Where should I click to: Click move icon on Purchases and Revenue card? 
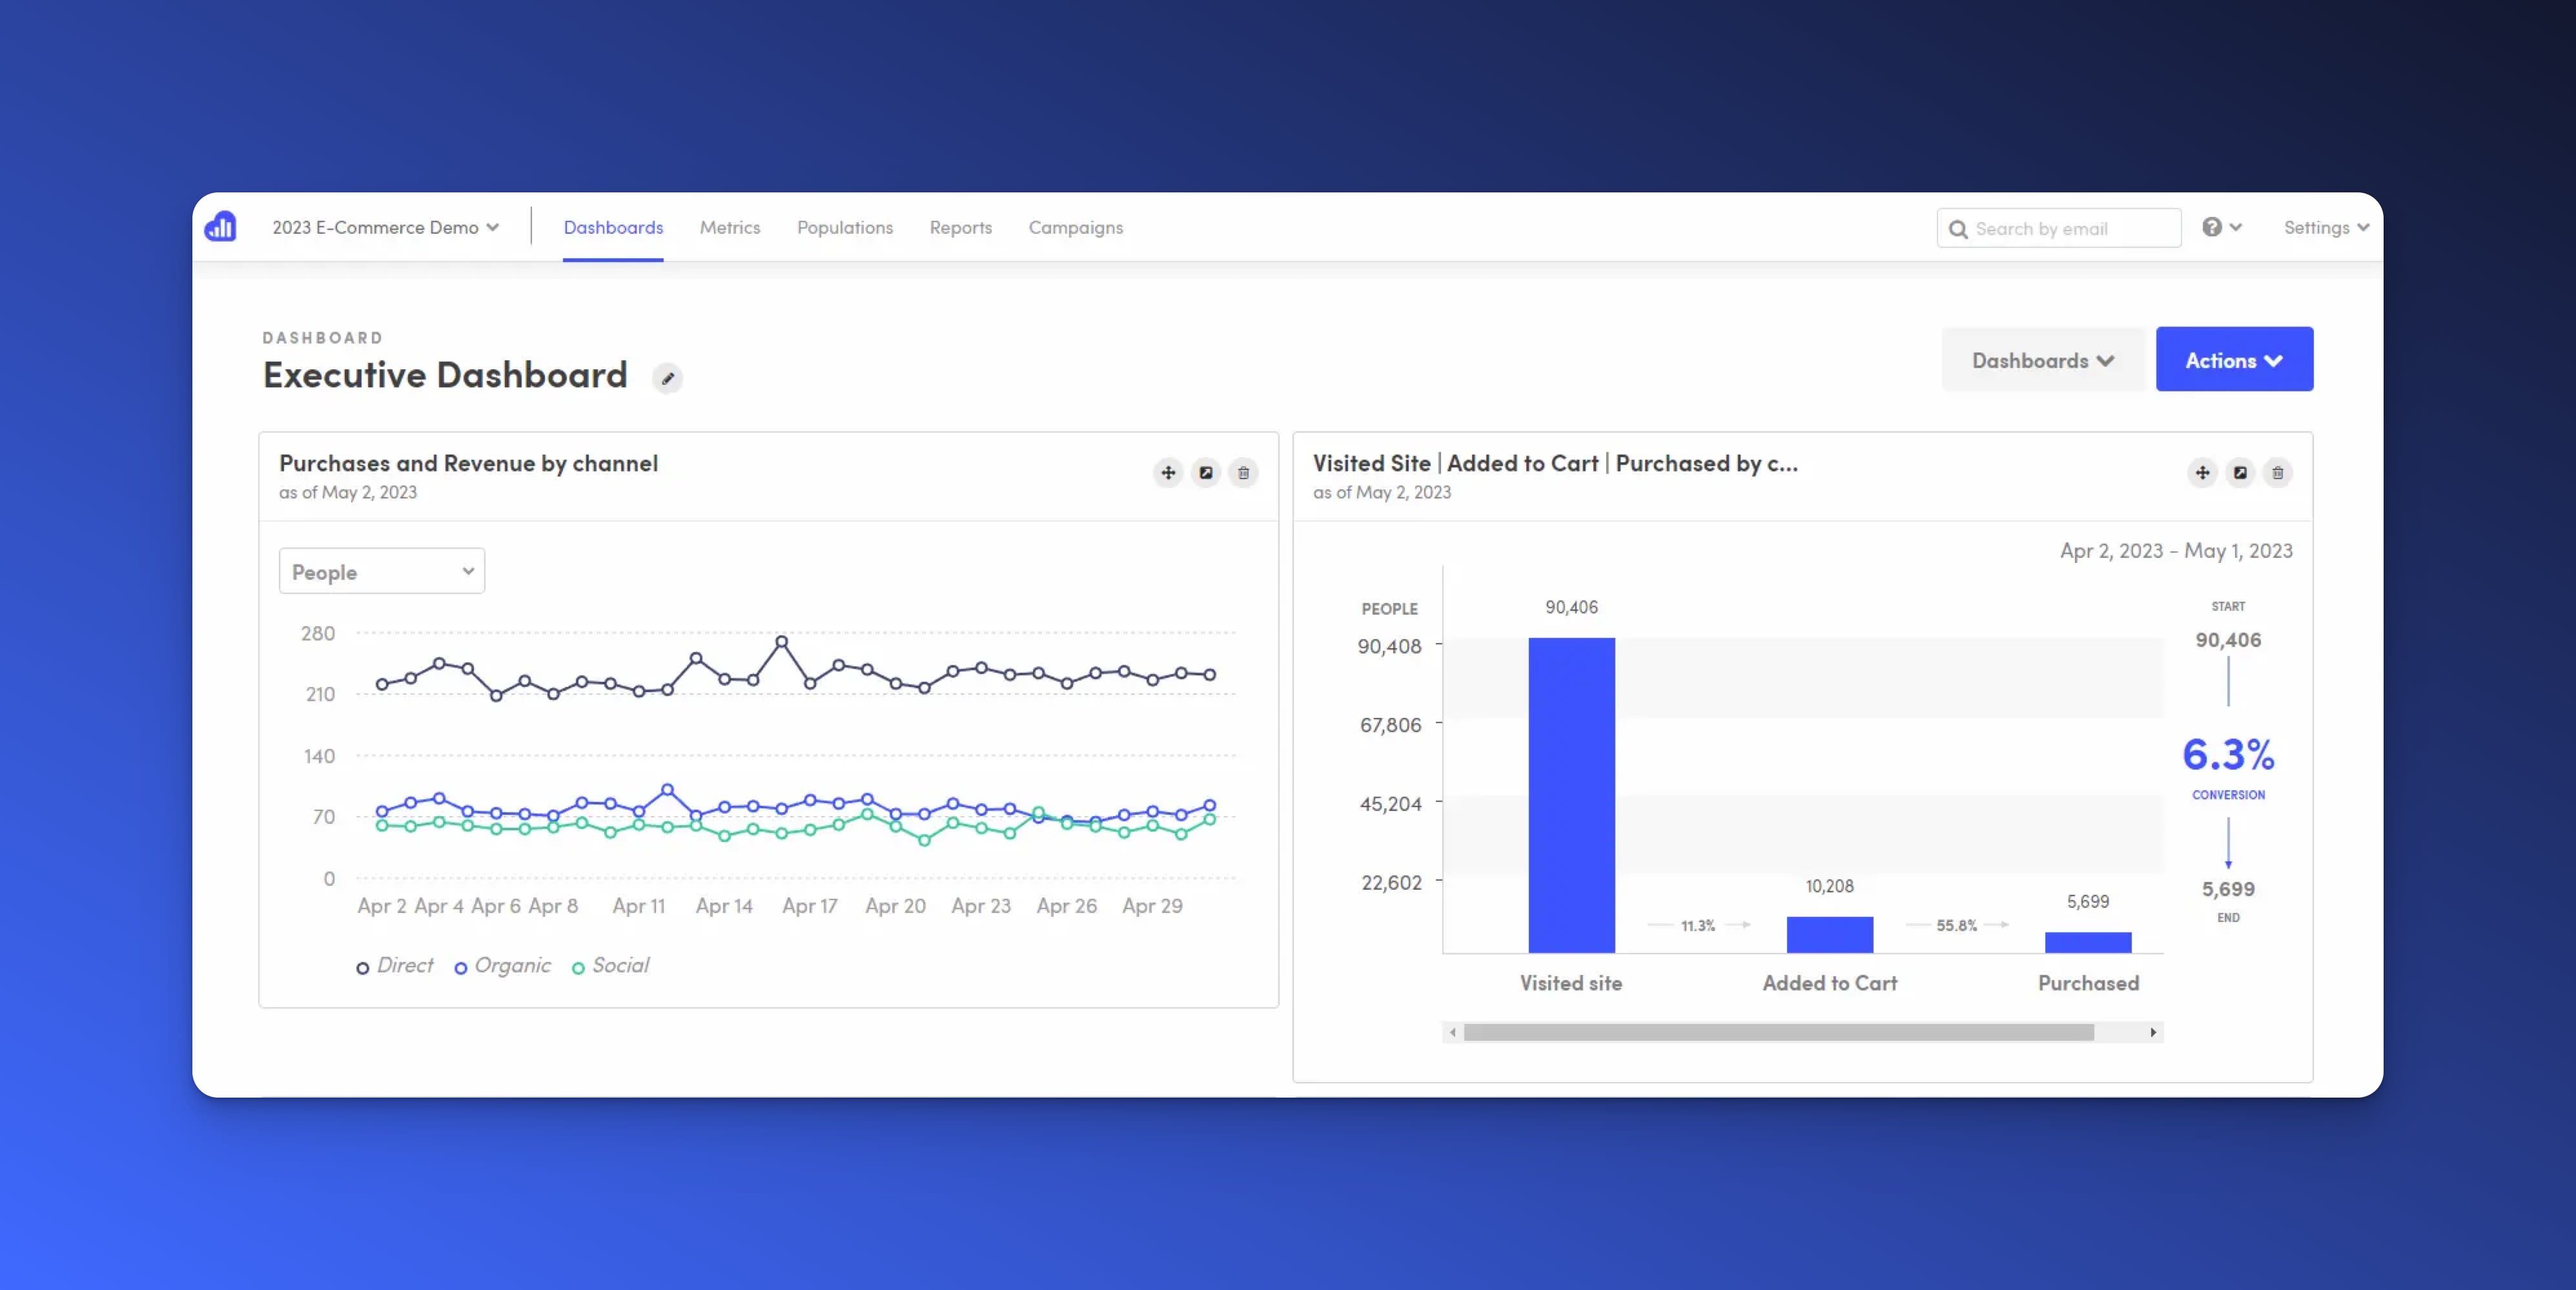coord(1168,473)
